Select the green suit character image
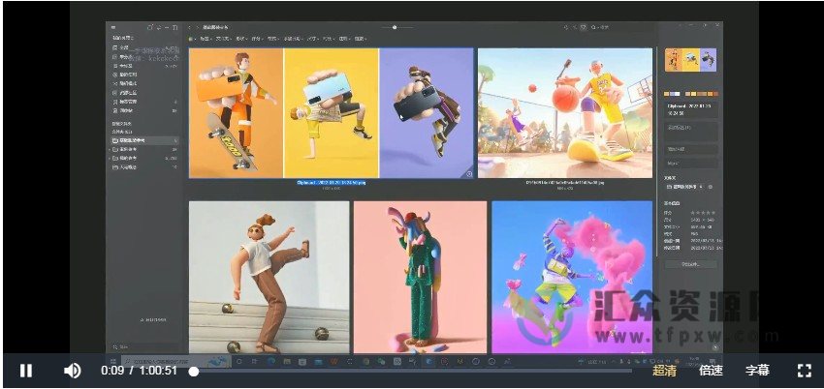The width and height of the screenshot is (824, 389). (421, 277)
